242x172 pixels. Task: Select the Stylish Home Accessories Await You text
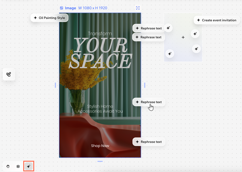tap(100, 109)
